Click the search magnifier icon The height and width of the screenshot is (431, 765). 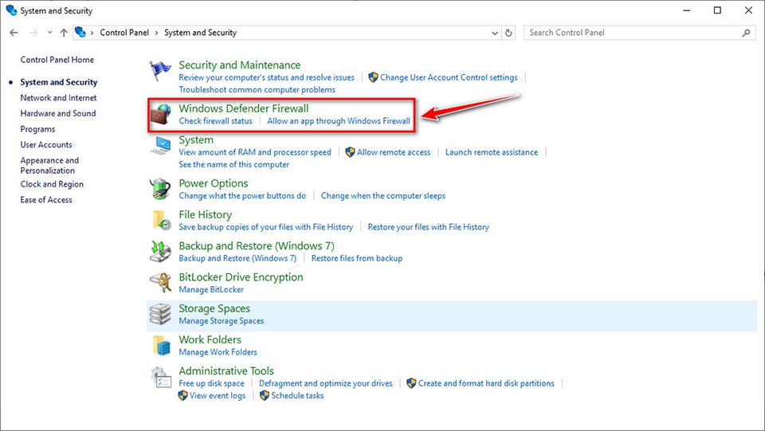coord(746,33)
